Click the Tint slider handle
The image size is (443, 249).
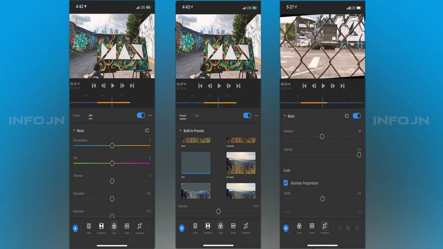[x=112, y=163]
